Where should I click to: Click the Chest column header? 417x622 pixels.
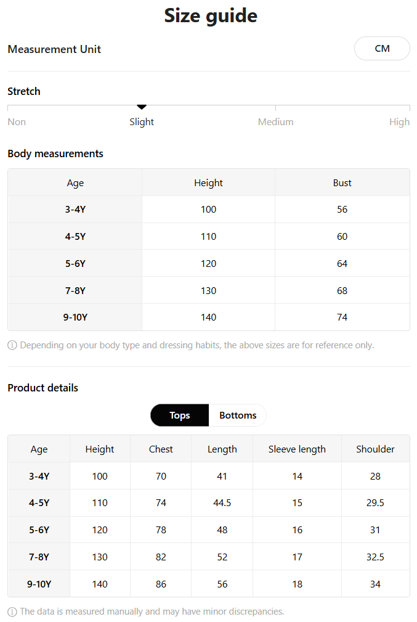coord(161,449)
